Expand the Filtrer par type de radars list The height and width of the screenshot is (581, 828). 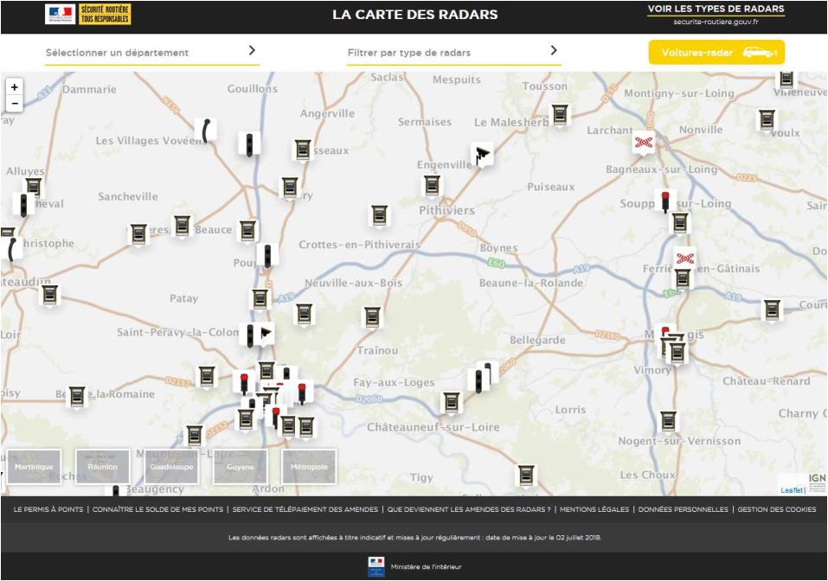tap(453, 53)
